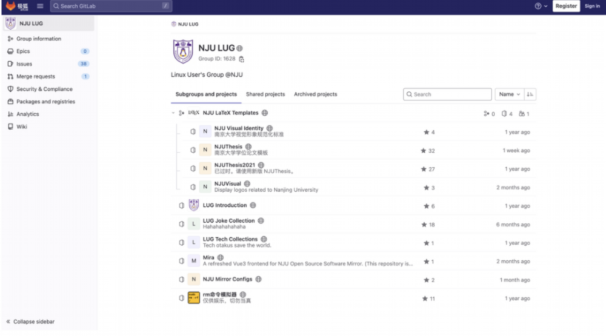Collapse the NJU LaTeX Templates subgroup
The image size is (606, 336).
point(173,113)
